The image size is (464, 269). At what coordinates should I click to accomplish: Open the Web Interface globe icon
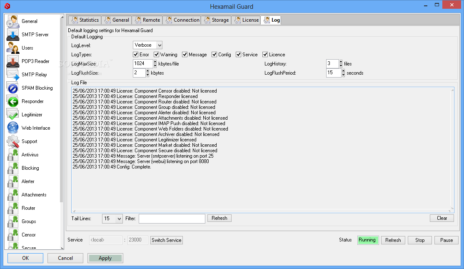tap(13, 128)
